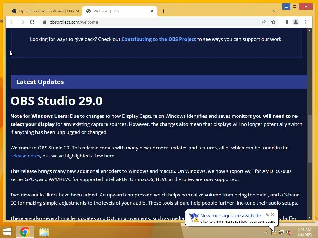Click the browser forward arrow
The width and height of the screenshot is (318, 238).
click(22, 22)
